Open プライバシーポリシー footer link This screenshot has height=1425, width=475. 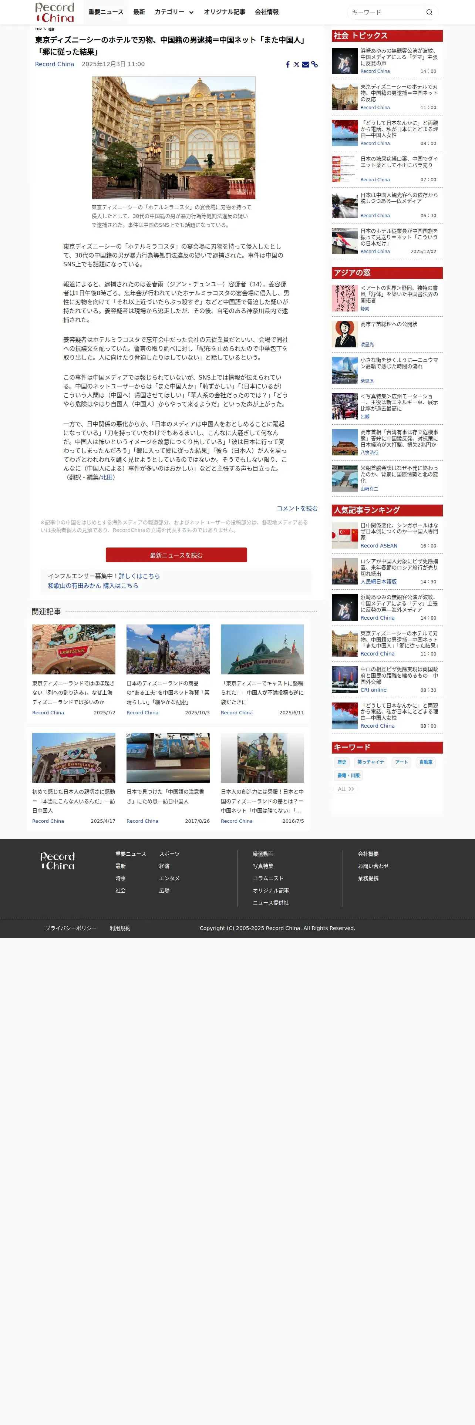click(x=71, y=928)
